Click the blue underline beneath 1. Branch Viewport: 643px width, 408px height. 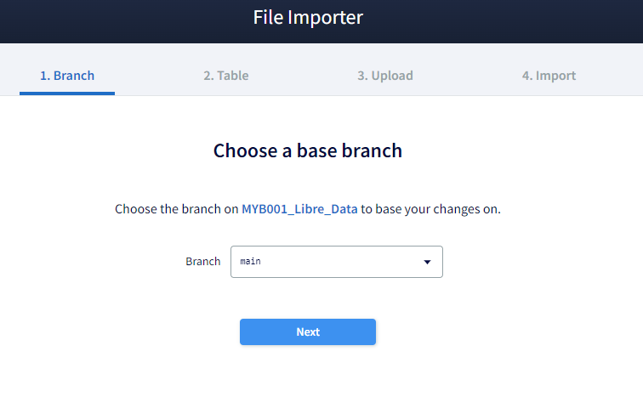(67, 93)
